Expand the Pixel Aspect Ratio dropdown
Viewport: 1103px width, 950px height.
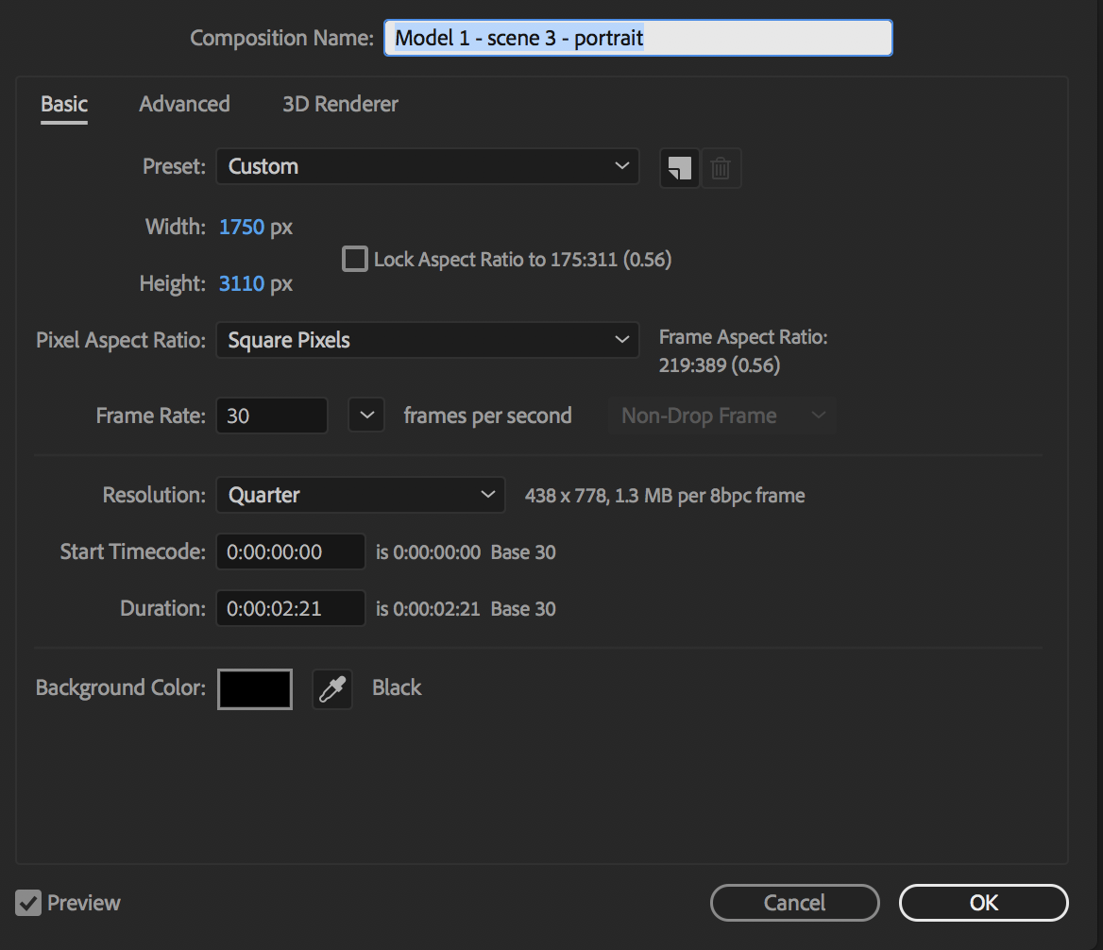click(427, 340)
